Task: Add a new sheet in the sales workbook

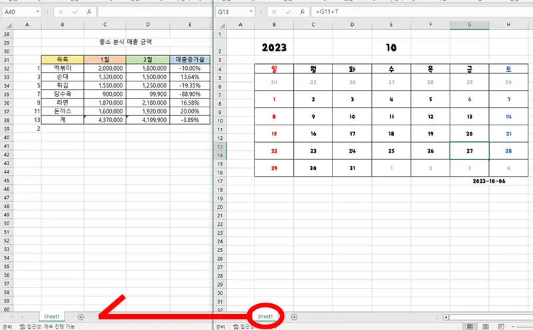Action: tap(81, 317)
